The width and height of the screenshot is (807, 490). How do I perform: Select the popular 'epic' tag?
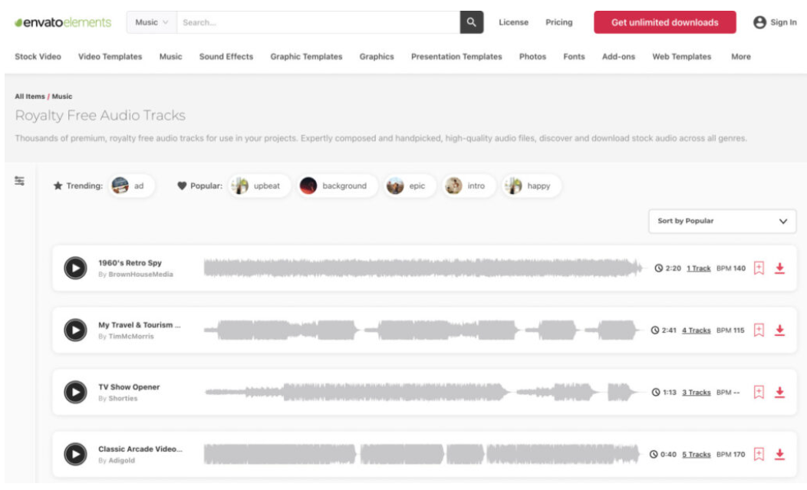[x=410, y=186]
